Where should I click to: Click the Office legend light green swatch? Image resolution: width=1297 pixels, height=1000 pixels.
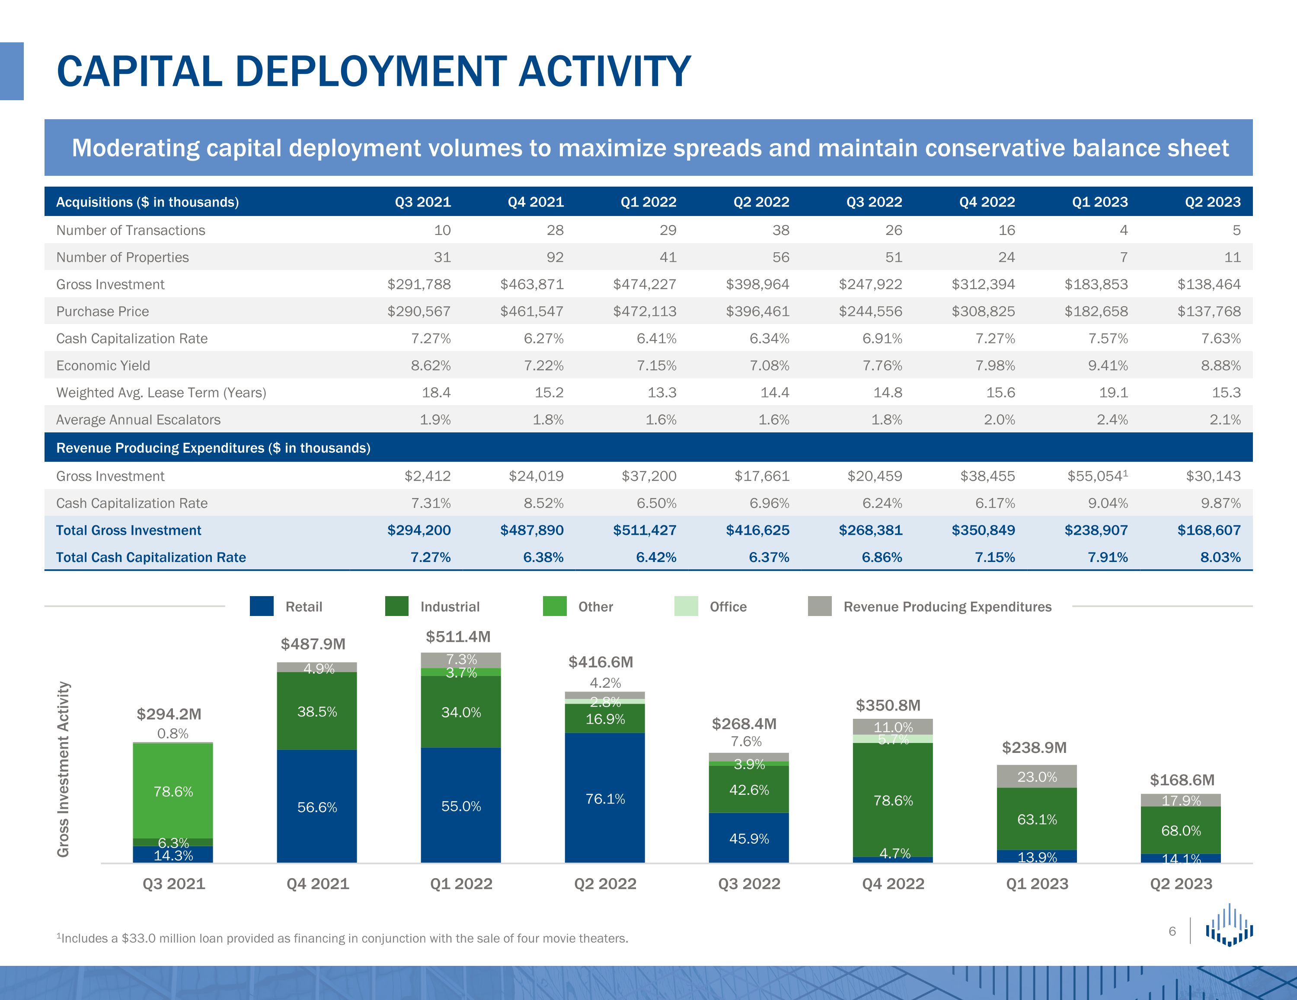686,606
